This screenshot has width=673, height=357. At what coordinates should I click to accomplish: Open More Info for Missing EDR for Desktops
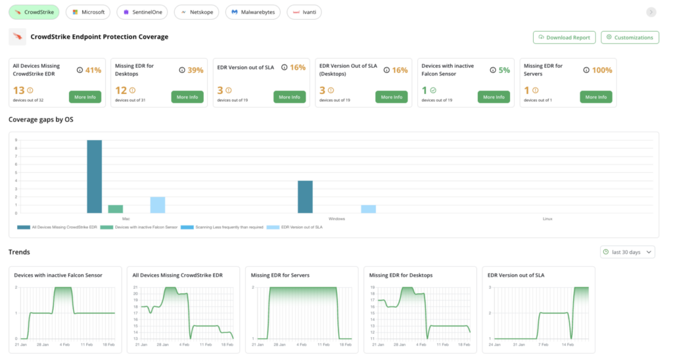coord(187,97)
